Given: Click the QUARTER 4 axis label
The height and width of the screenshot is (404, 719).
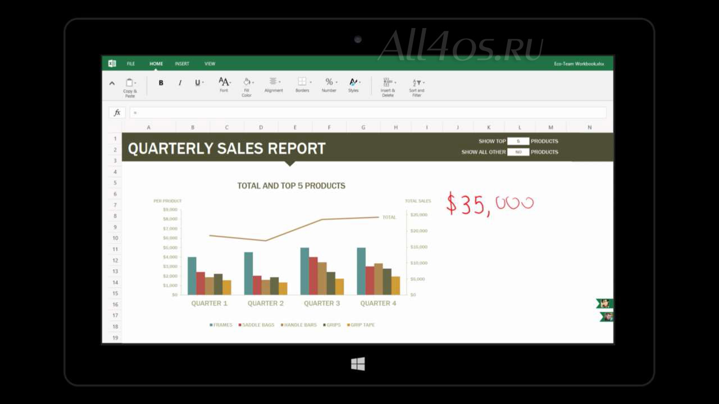Looking at the screenshot, I should click(x=378, y=304).
